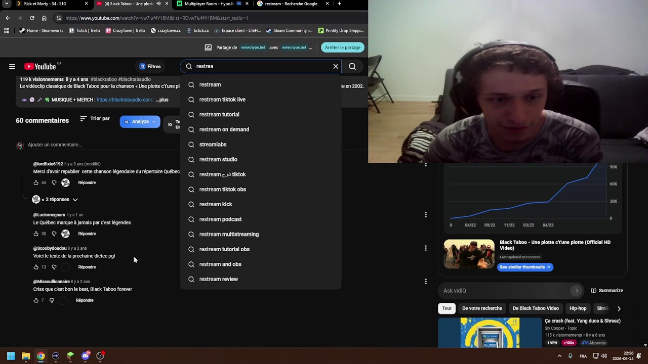Click the Summarize button
This screenshot has width=648, height=364.
[x=607, y=291]
